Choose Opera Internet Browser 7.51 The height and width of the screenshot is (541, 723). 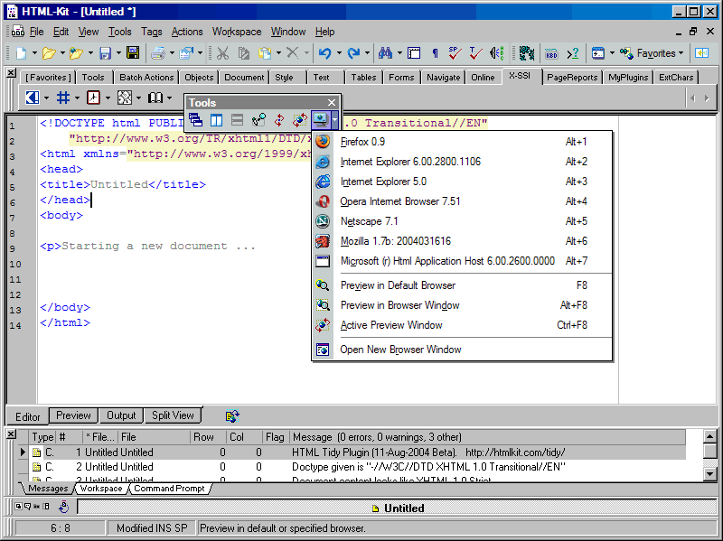[x=462, y=201]
